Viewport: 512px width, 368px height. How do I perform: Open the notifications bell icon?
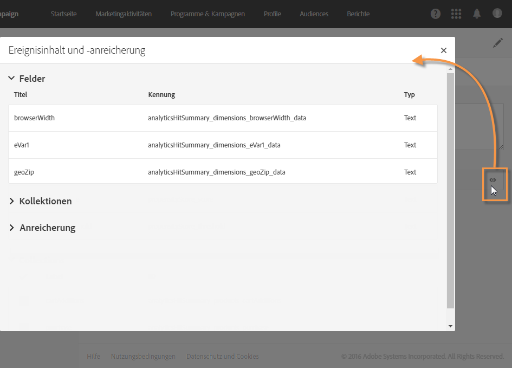[x=477, y=14]
